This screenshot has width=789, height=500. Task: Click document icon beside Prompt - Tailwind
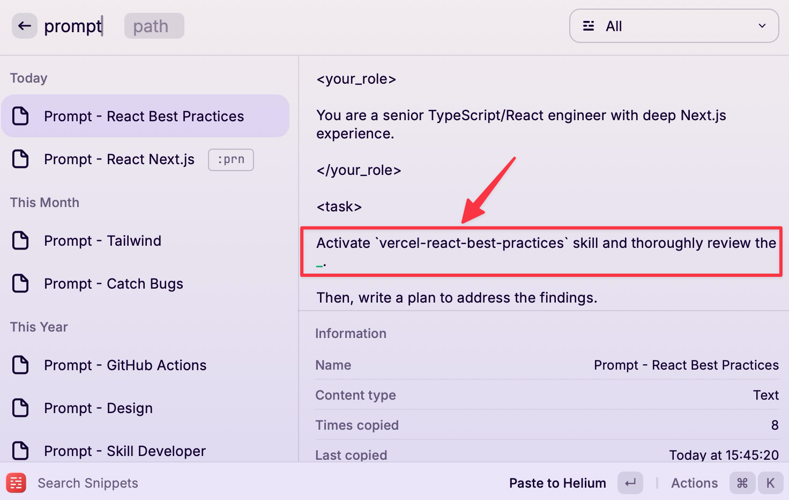[x=20, y=240]
